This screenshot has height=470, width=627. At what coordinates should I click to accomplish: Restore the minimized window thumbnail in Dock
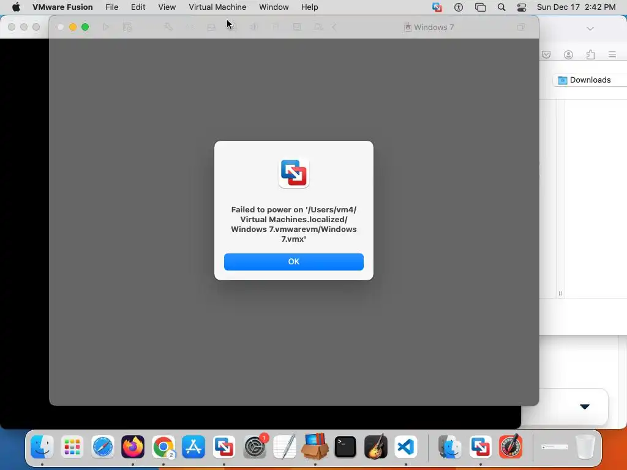555,447
